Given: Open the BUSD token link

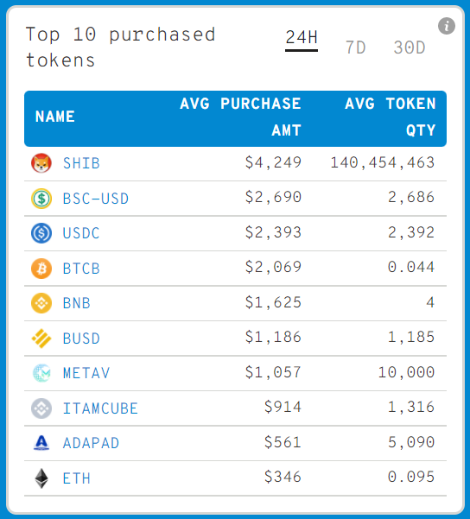Looking at the screenshot, I should point(81,339).
